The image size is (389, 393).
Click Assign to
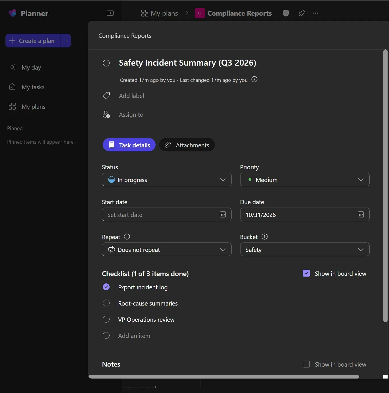(131, 115)
